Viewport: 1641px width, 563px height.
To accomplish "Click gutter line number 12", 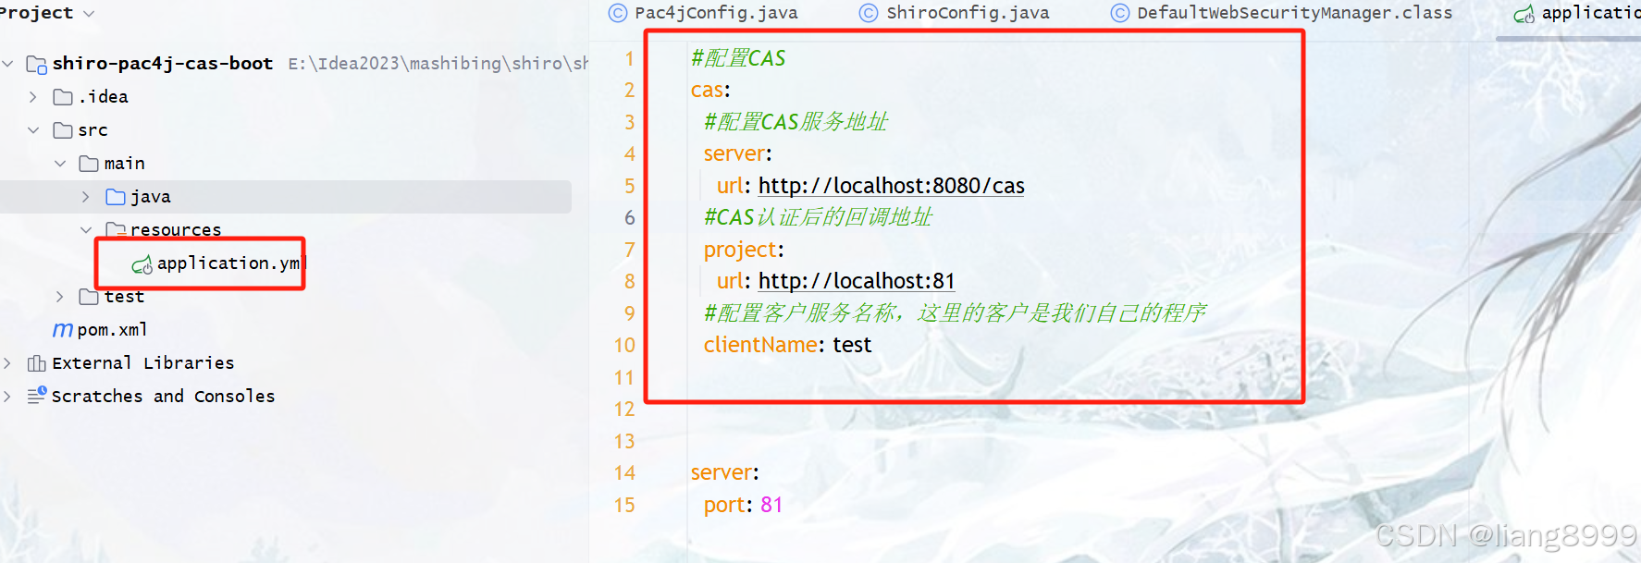I will [x=624, y=410].
